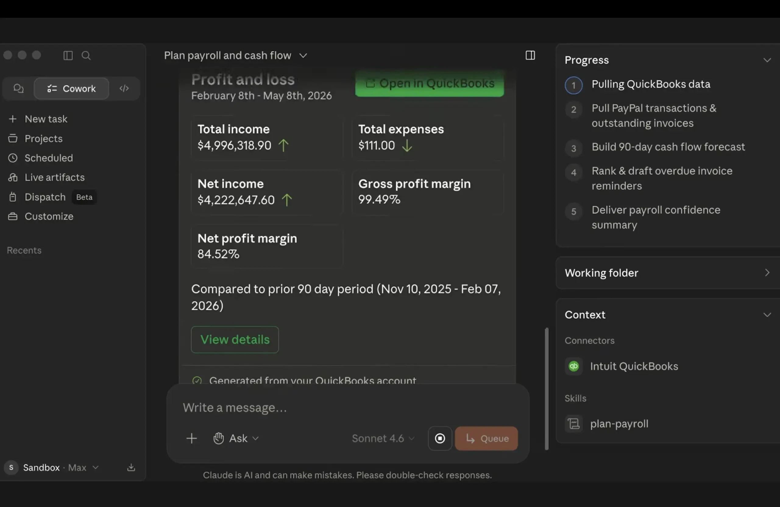Switch to the chat bubbles mode icon
This screenshot has height=507, width=780.
point(18,88)
